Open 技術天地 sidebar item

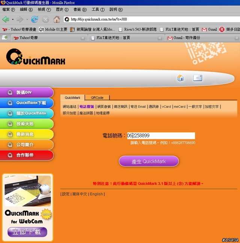(x=27, y=124)
